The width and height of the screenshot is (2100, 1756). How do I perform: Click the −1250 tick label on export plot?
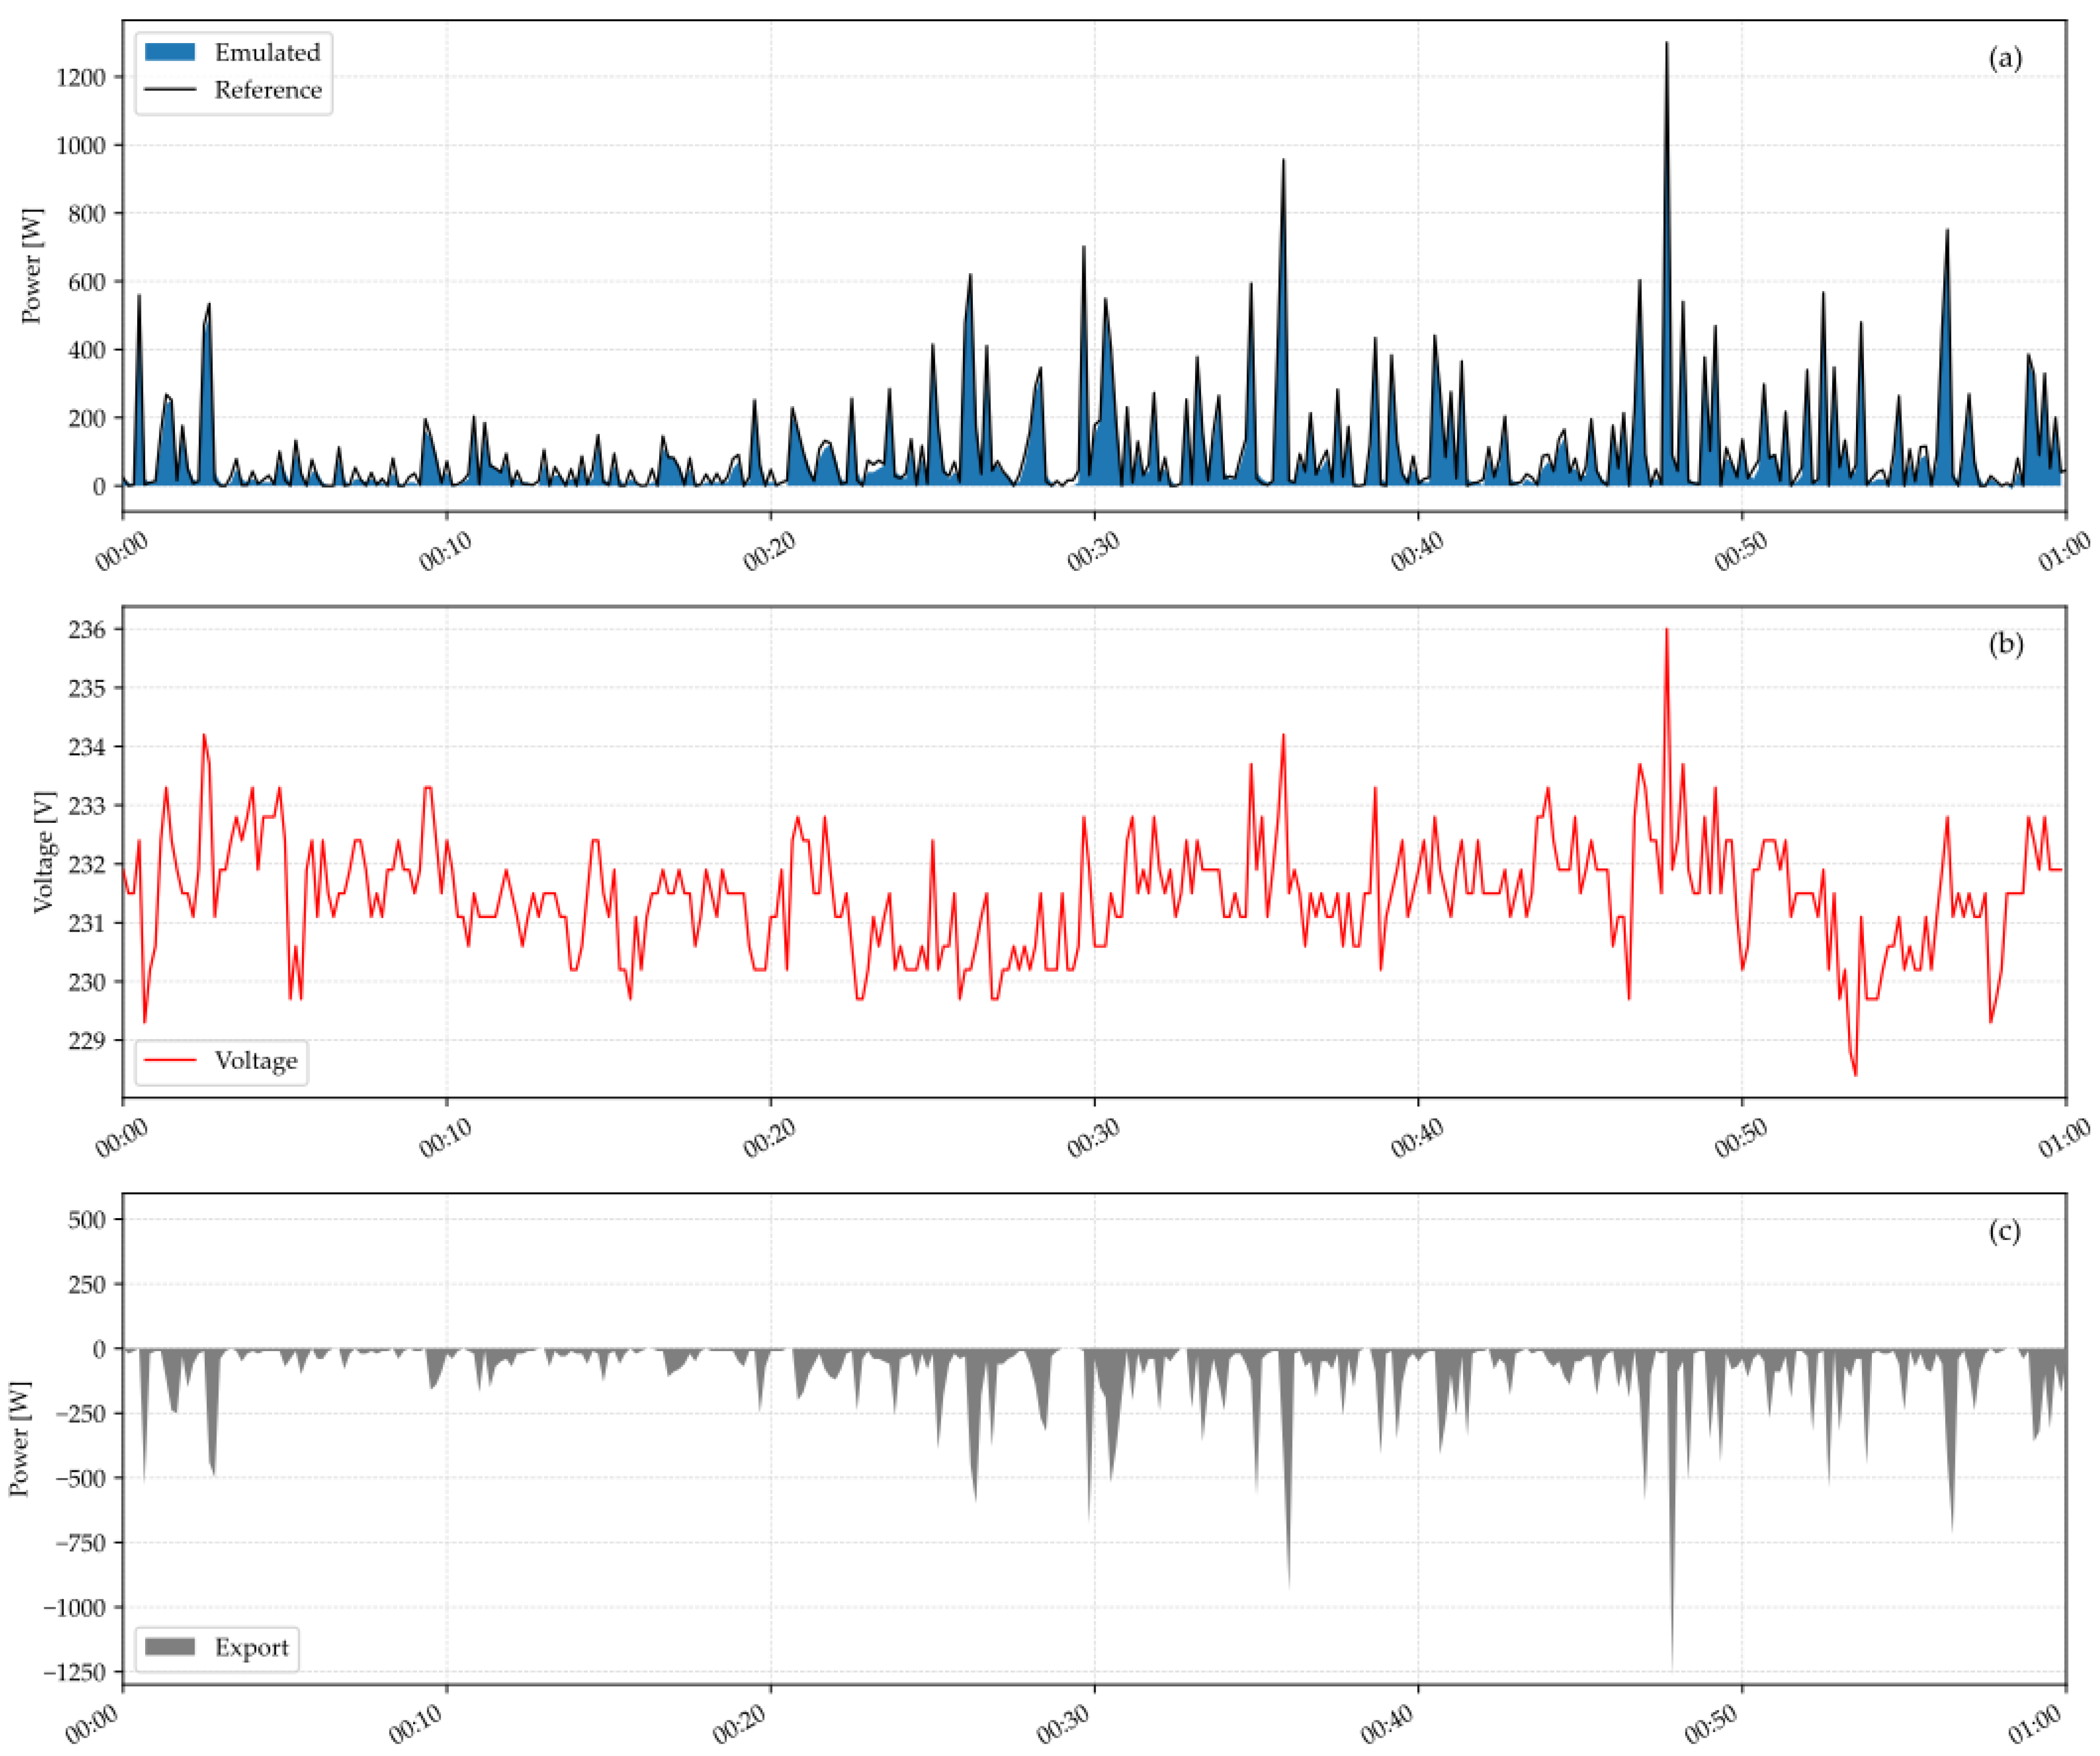[74, 1672]
